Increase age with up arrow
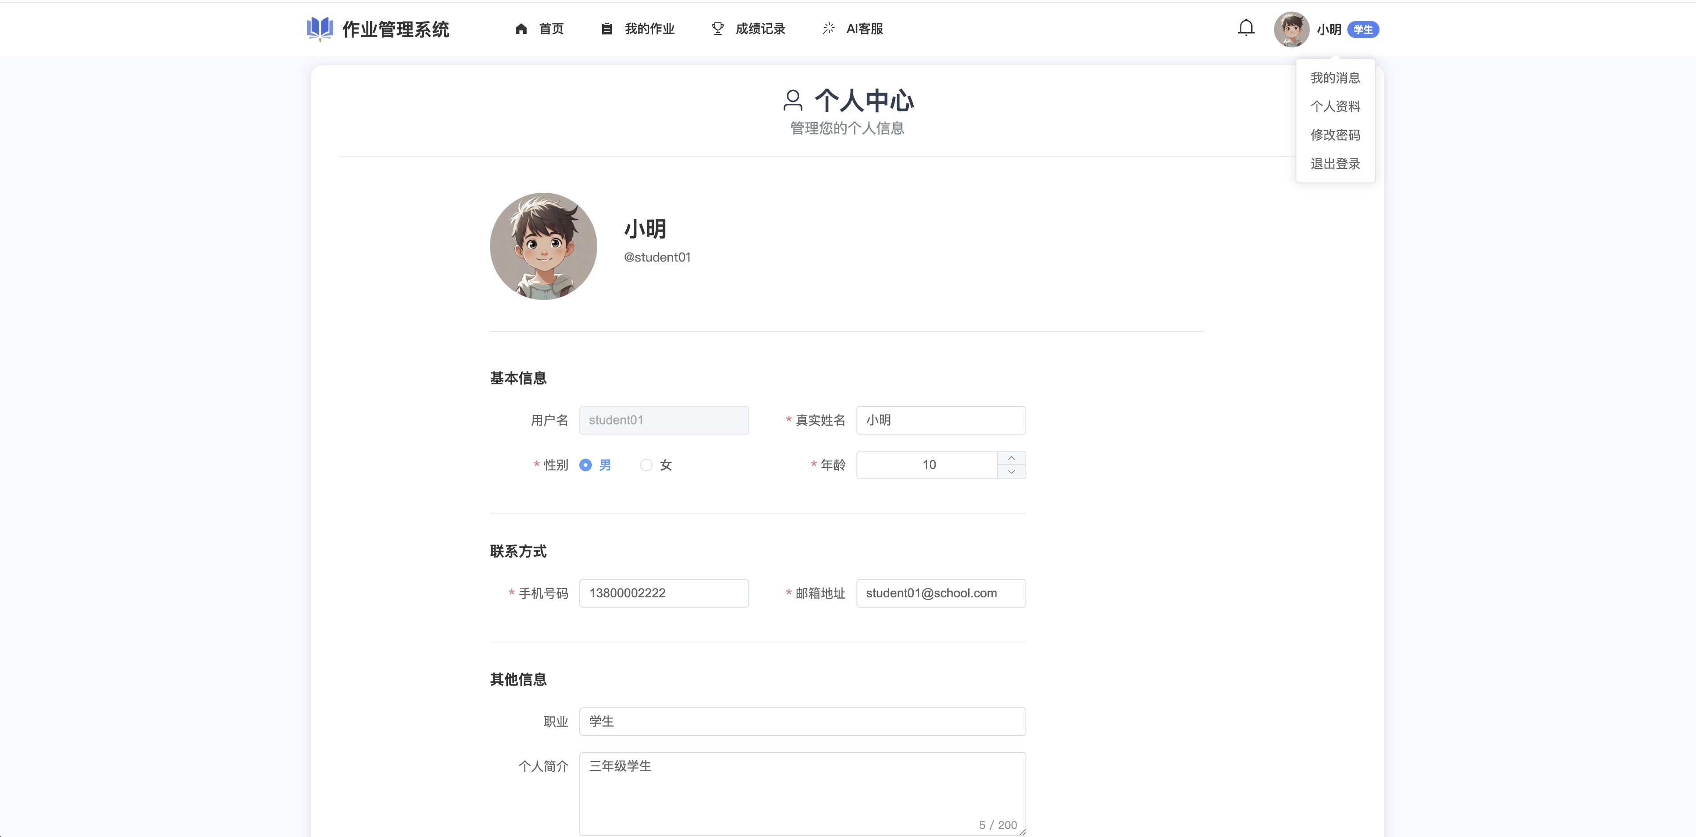The width and height of the screenshot is (1696, 837). coord(1011,458)
